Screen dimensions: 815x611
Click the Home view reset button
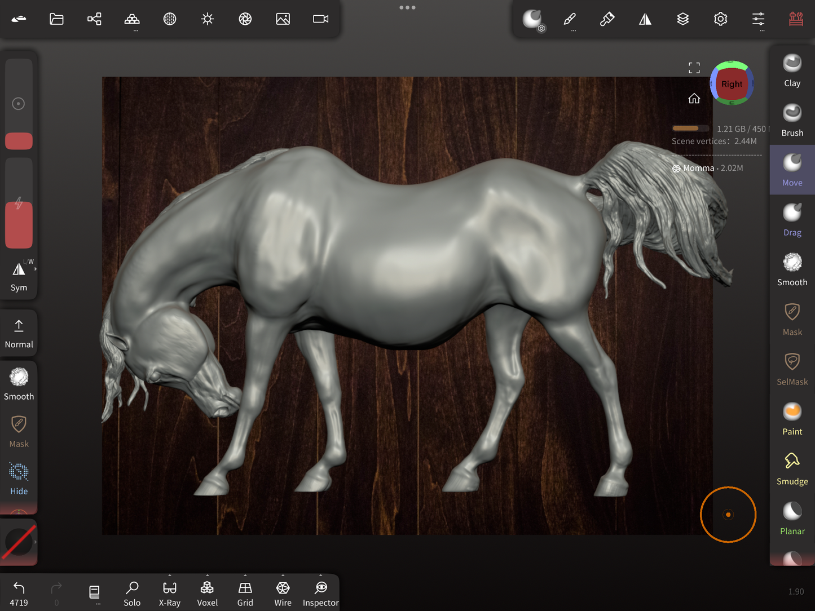click(x=694, y=99)
